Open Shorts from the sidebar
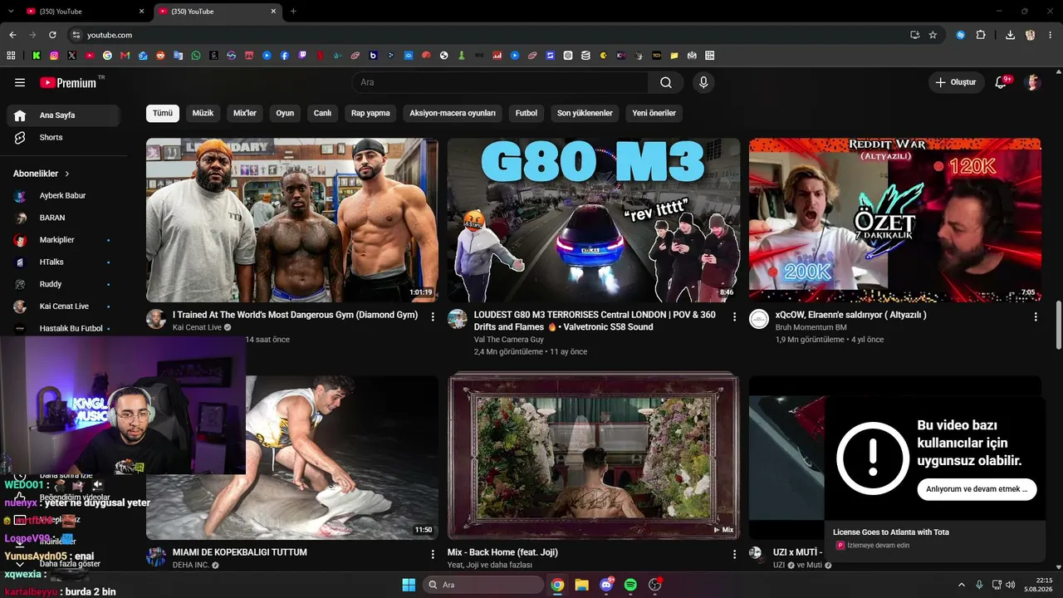This screenshot has width=1063, height=598. (63, 138)
